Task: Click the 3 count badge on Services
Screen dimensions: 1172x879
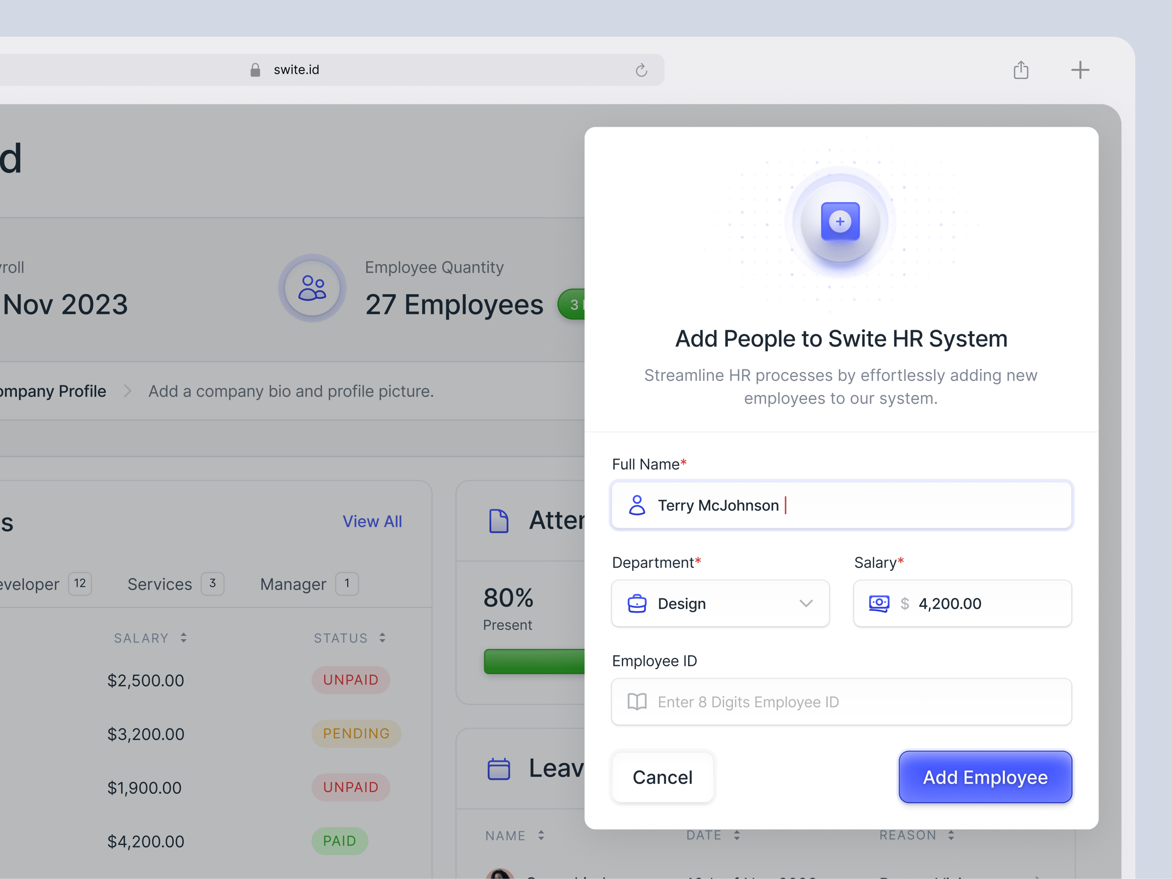Action: pyautogui.click(x=212, y=584)
